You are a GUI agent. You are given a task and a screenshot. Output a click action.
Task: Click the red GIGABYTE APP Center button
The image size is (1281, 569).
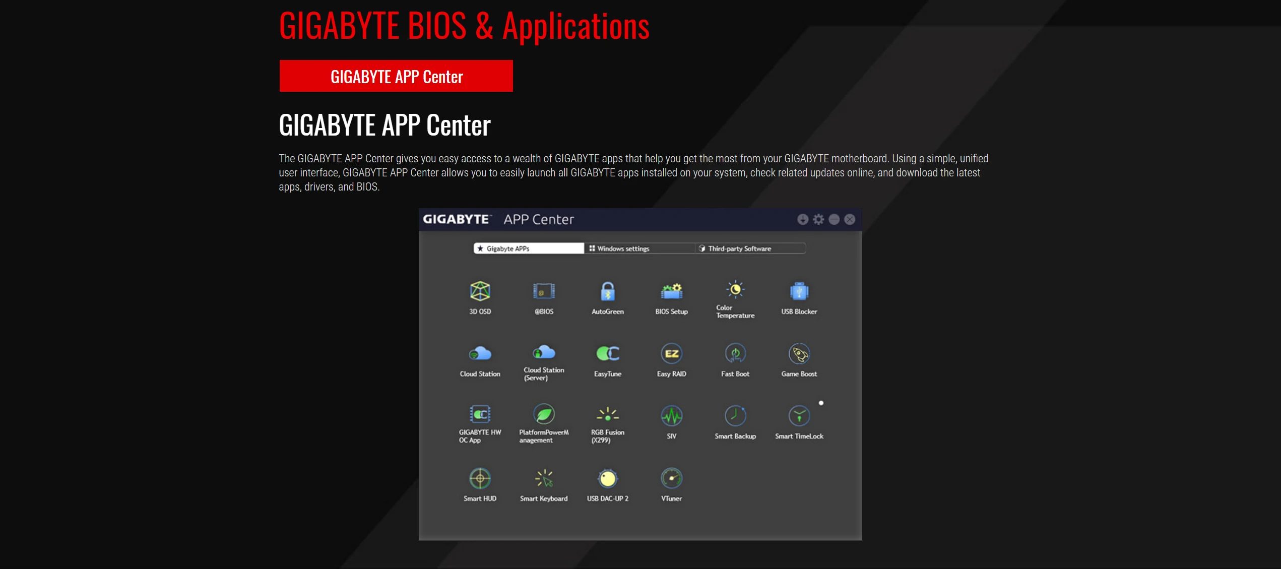click(x=396, y=76)
